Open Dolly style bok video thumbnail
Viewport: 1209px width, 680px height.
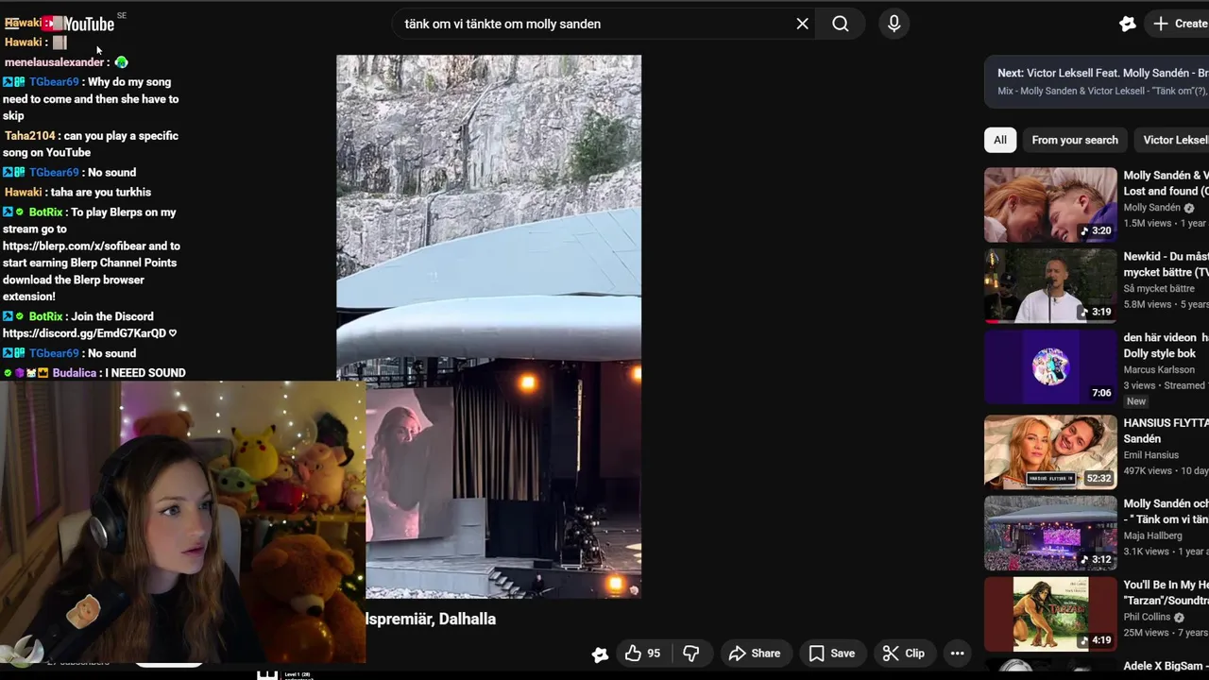[x=1050, y=367]
